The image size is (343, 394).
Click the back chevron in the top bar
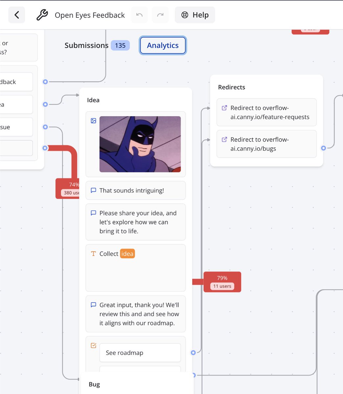16,15
